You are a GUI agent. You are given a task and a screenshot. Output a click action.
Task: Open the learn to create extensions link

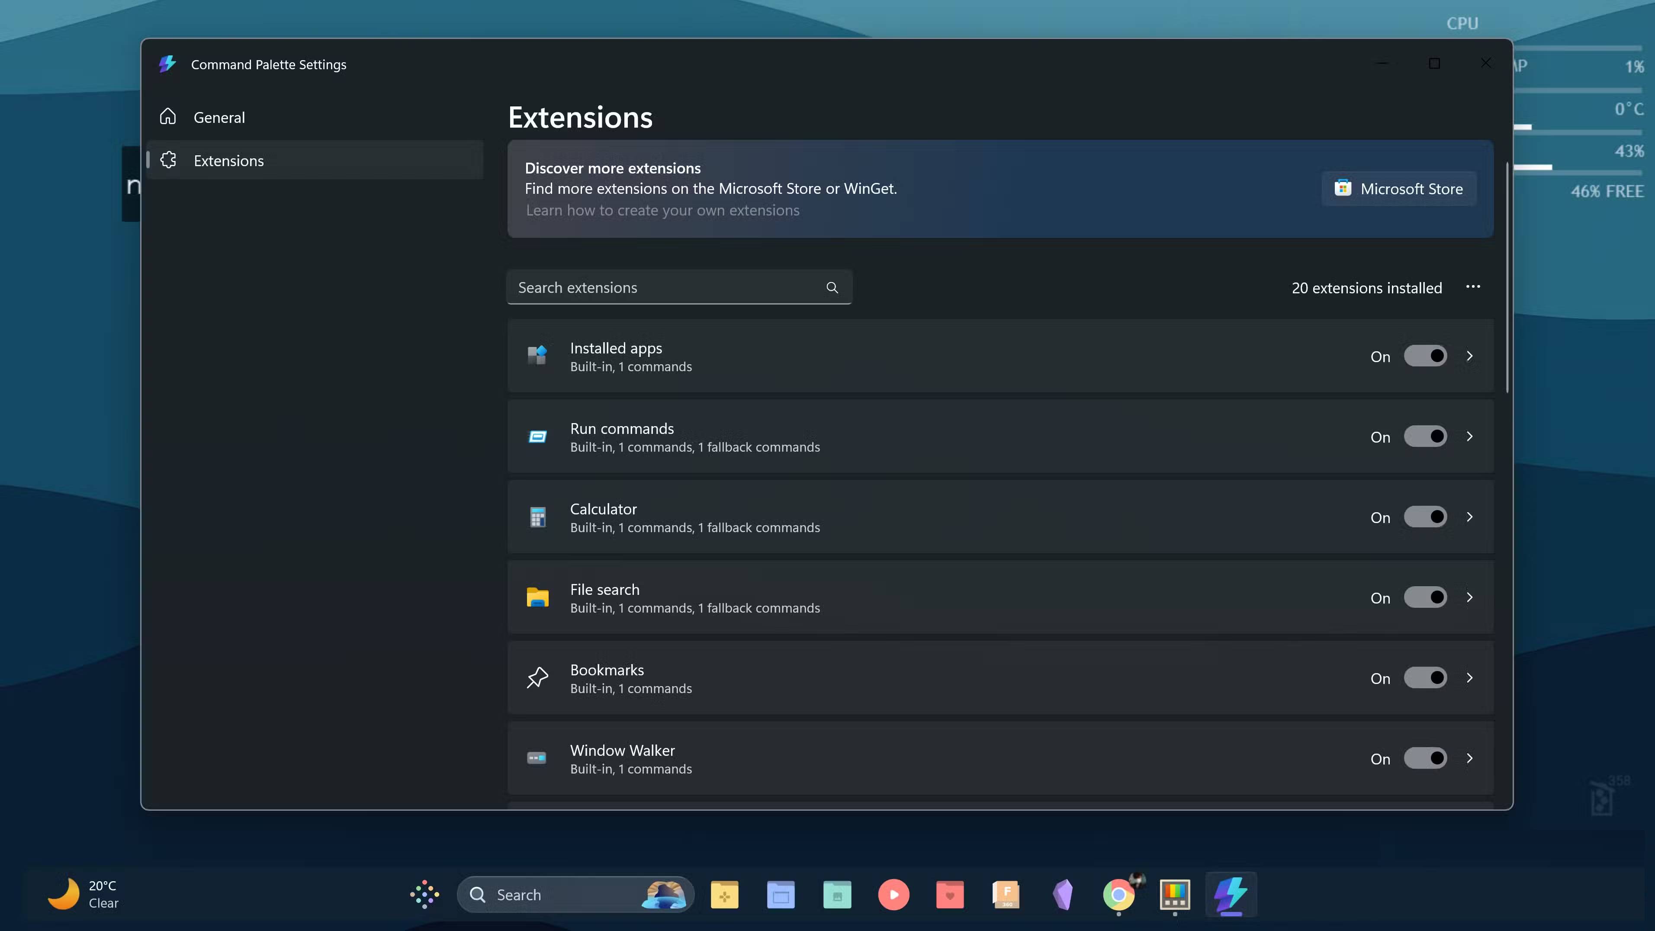(662, 210)
